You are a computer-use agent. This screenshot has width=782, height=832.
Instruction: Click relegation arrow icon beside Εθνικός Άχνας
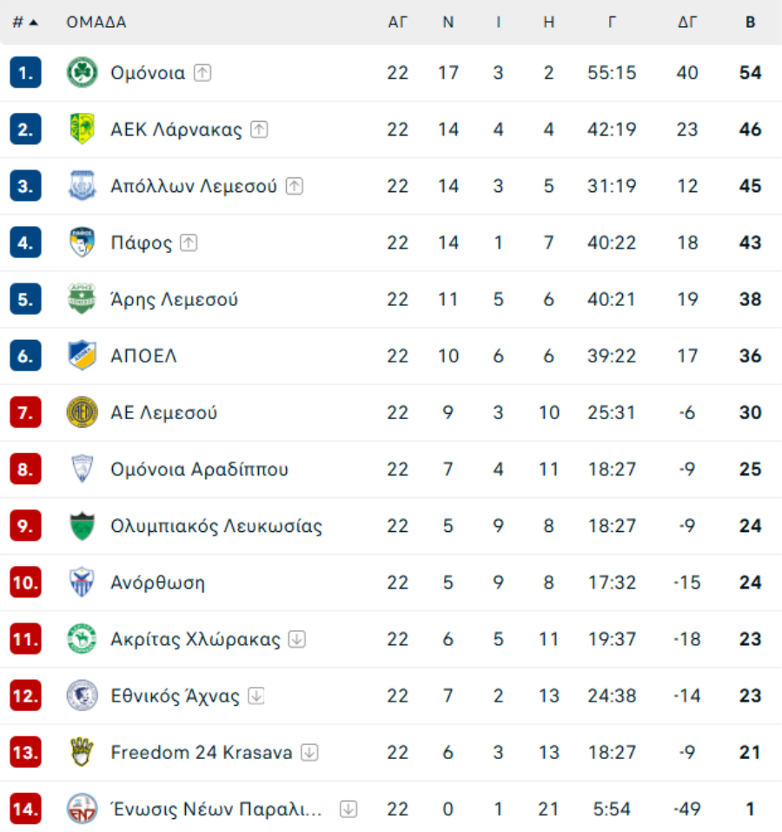pos(256,696)
